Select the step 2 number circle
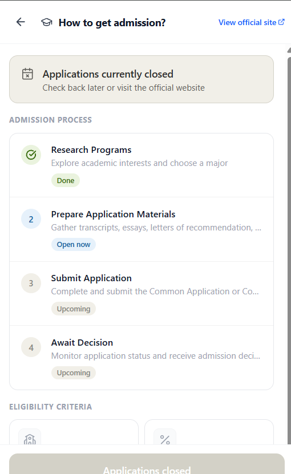Image resolution: width=291 pixels, height=474 pixels. pyautogui.click(x=31, y=219)
